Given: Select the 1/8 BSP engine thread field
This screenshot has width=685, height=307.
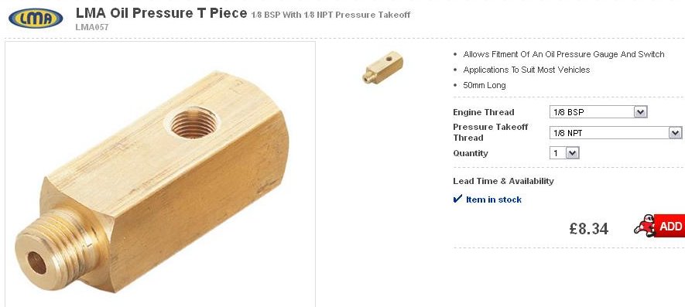Looking at the screenshot, I should coord(598,112).
